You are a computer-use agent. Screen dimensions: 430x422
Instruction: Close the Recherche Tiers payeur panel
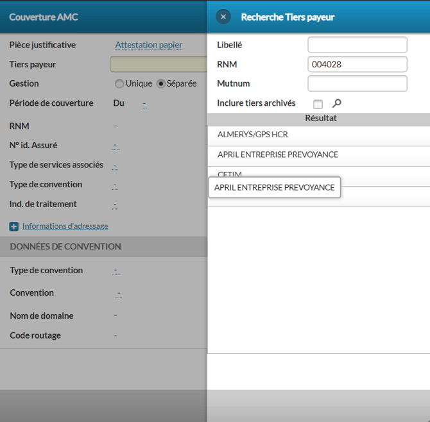click(x=223, y=17)
